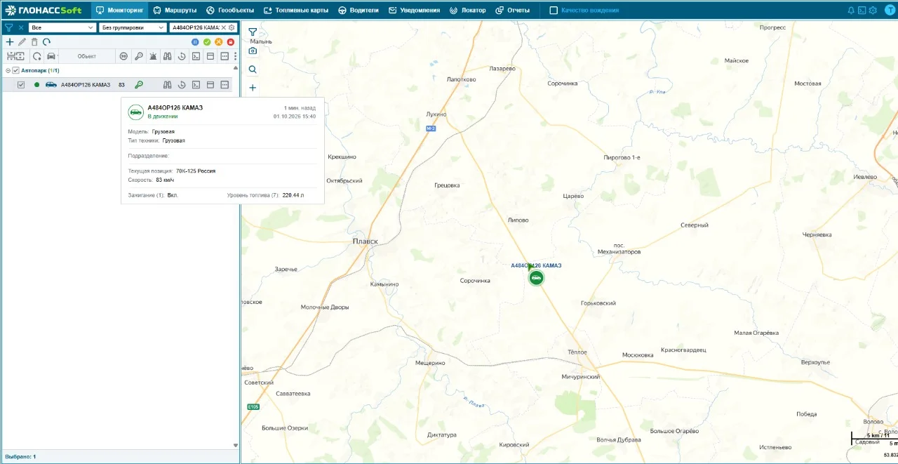The height and width of the screenshot is (464, 898).
Task: Open the Геообъекты tab
Action: 230,11
